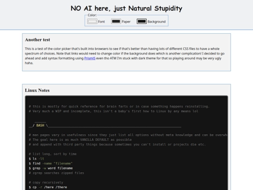This screenshot has width=253, height=190.
Task: Click the 'Another test' heading
Action: point(37,40)
